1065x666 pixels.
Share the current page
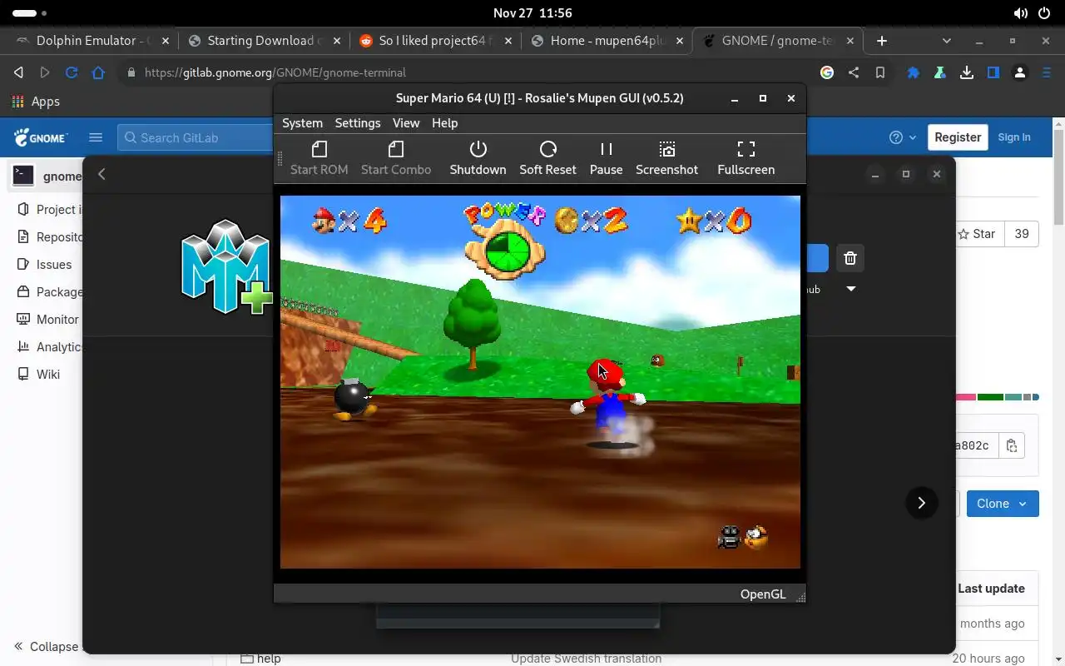tap(853, 72)
